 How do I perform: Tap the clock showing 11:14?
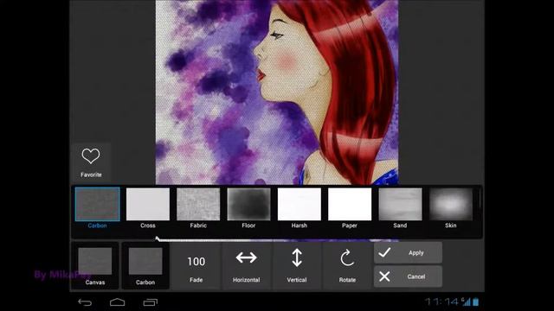(441, 301)
